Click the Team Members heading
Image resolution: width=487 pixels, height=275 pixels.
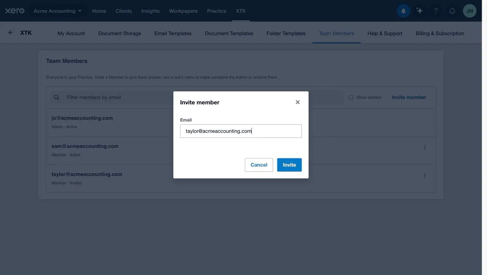point(67,61)
